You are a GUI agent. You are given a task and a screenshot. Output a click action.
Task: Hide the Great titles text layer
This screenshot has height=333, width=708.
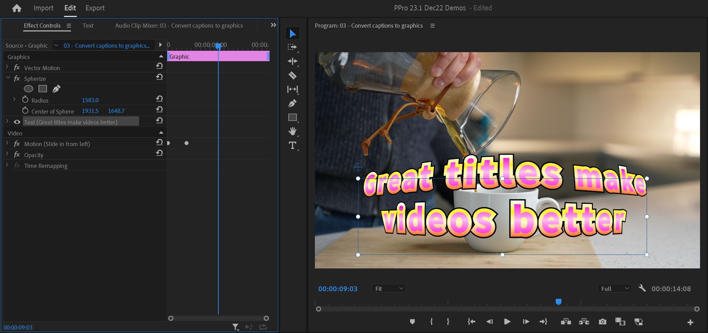tap(17, 122)
